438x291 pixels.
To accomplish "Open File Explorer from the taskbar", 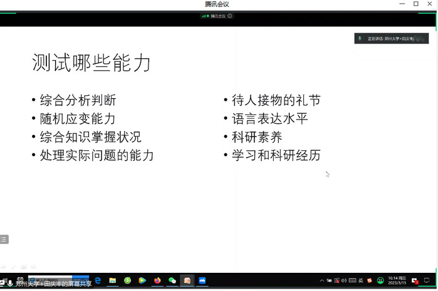I will [x=113, y=281].
